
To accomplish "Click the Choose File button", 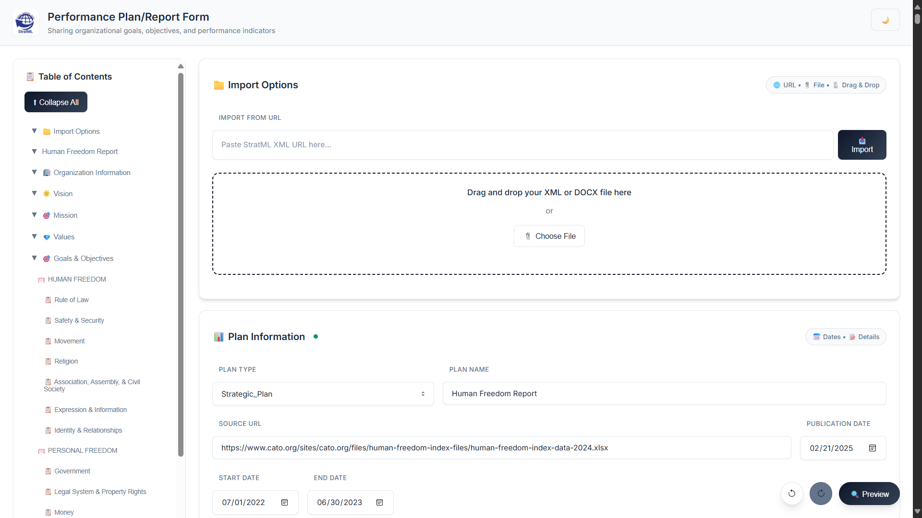I will click(x=549, y=236).
